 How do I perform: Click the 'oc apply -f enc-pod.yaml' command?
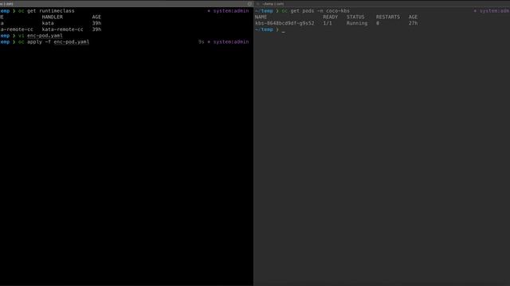coord(53,42)
